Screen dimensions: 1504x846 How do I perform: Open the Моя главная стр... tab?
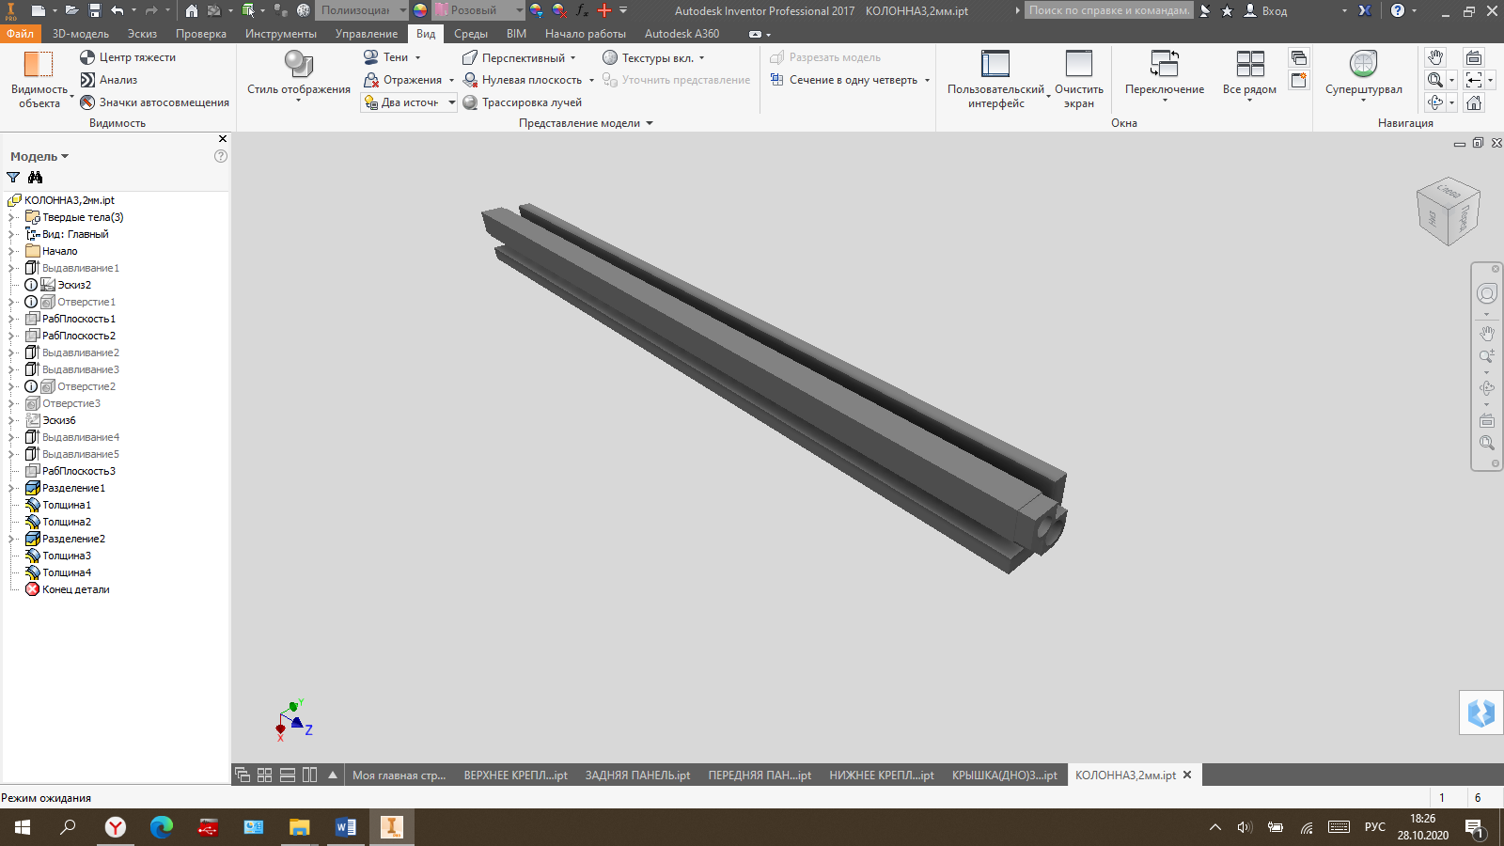(x=399, y=775)
